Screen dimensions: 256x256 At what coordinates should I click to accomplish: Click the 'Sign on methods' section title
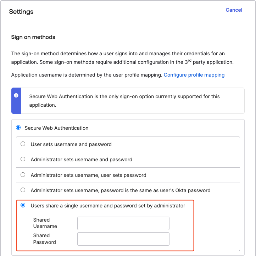point(33,37)
